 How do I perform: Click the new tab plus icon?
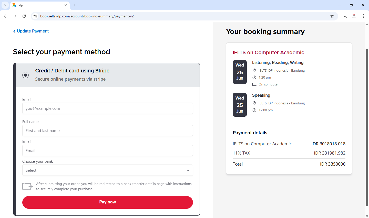75,5
